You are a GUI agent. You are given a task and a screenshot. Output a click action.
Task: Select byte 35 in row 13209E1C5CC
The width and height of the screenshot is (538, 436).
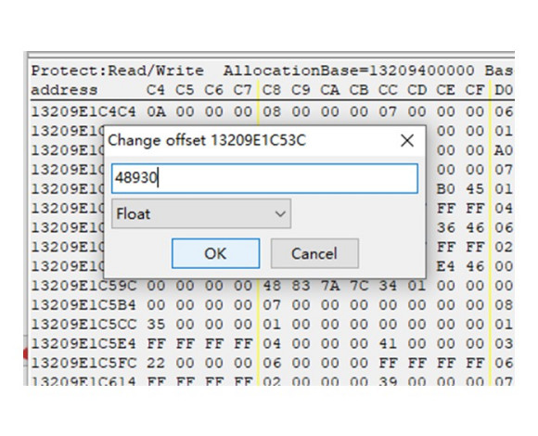pos(156,324)
